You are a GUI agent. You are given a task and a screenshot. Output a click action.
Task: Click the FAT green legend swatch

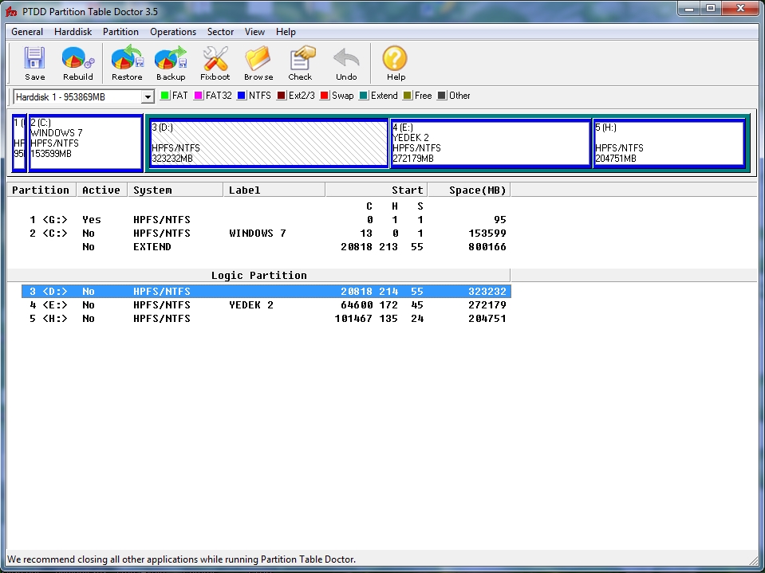point(165,96)
